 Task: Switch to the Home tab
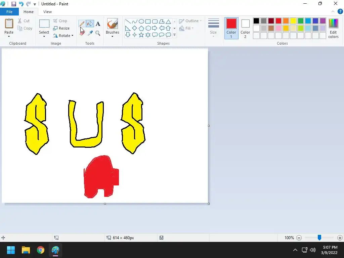pyautogui.click(x=29, y=12)
